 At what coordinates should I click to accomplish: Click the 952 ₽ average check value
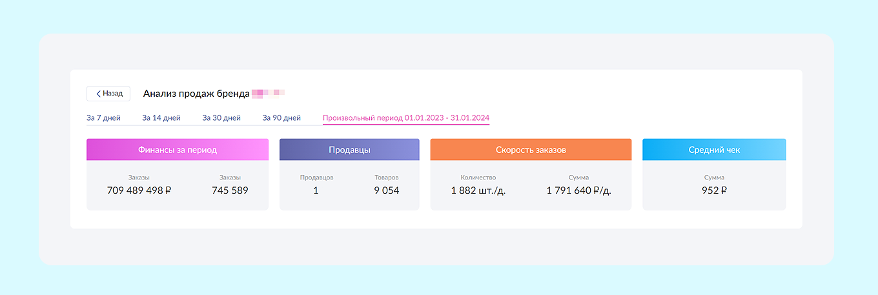[714, 190]
